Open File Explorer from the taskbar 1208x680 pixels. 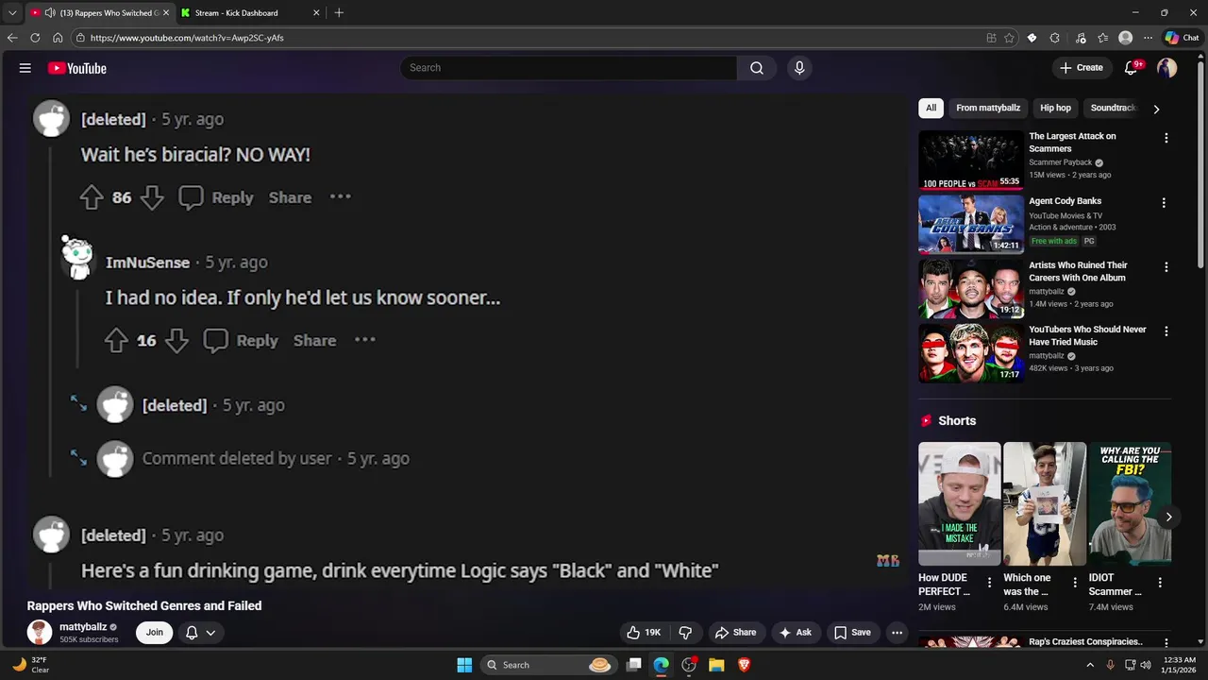[716, 665]
